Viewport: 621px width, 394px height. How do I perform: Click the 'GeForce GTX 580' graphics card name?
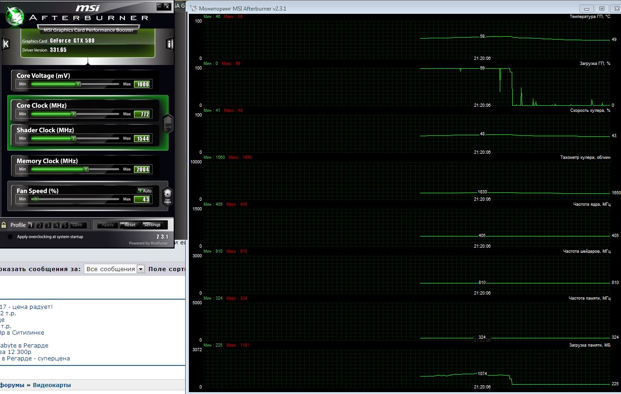(x=72, y=41)
